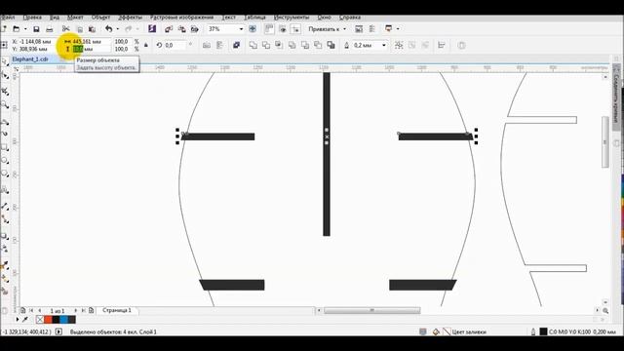Click the Create boundary icon

pyautogui.click(x=331, y=46)
